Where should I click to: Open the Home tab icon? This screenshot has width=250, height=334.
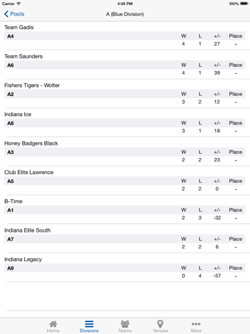pos(53,324)
